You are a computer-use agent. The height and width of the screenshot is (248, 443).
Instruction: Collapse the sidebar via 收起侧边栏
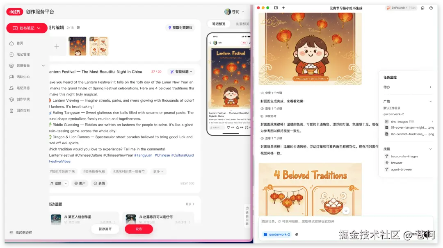point(21,232)
